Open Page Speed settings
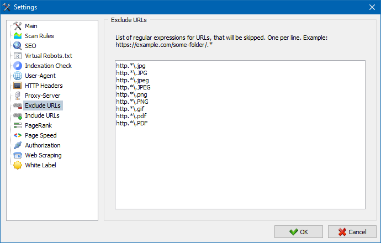Viewport: 381px width, 243px height. (x=40, y=135)
